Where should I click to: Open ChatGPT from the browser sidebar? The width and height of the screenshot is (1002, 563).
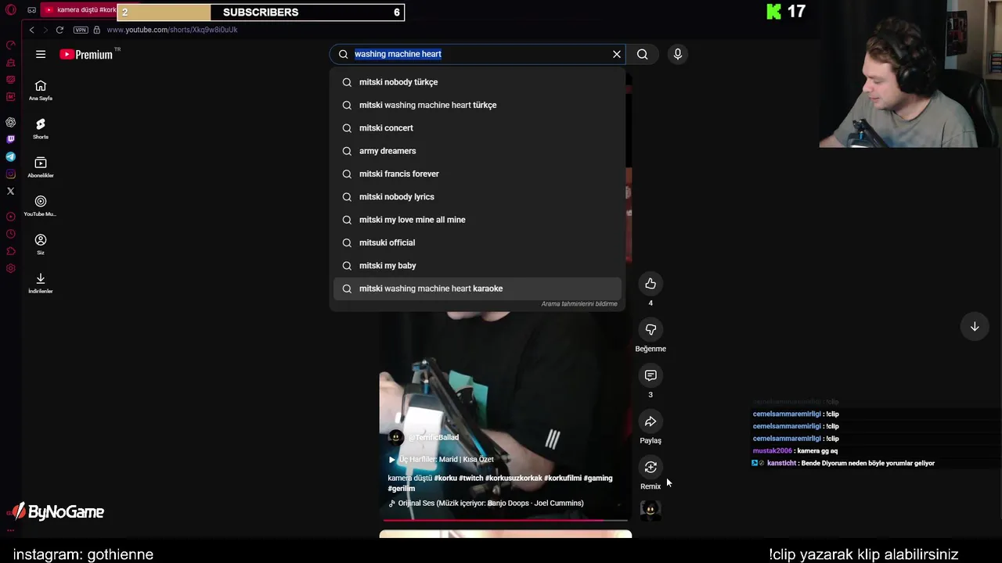pyautogui.click(x=11, y=123)
